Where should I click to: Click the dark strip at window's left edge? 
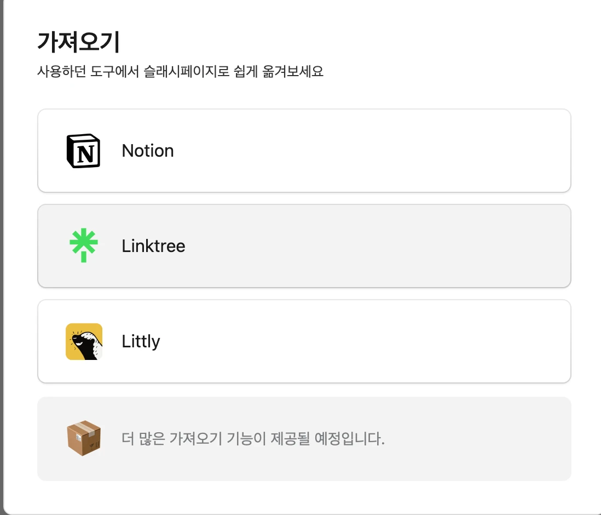[x=2, y=257]
